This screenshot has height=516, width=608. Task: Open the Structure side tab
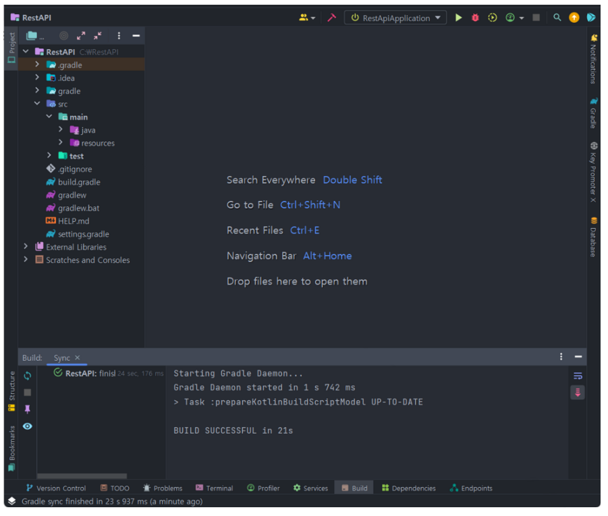pyautogui.click(x=11, y=393)
